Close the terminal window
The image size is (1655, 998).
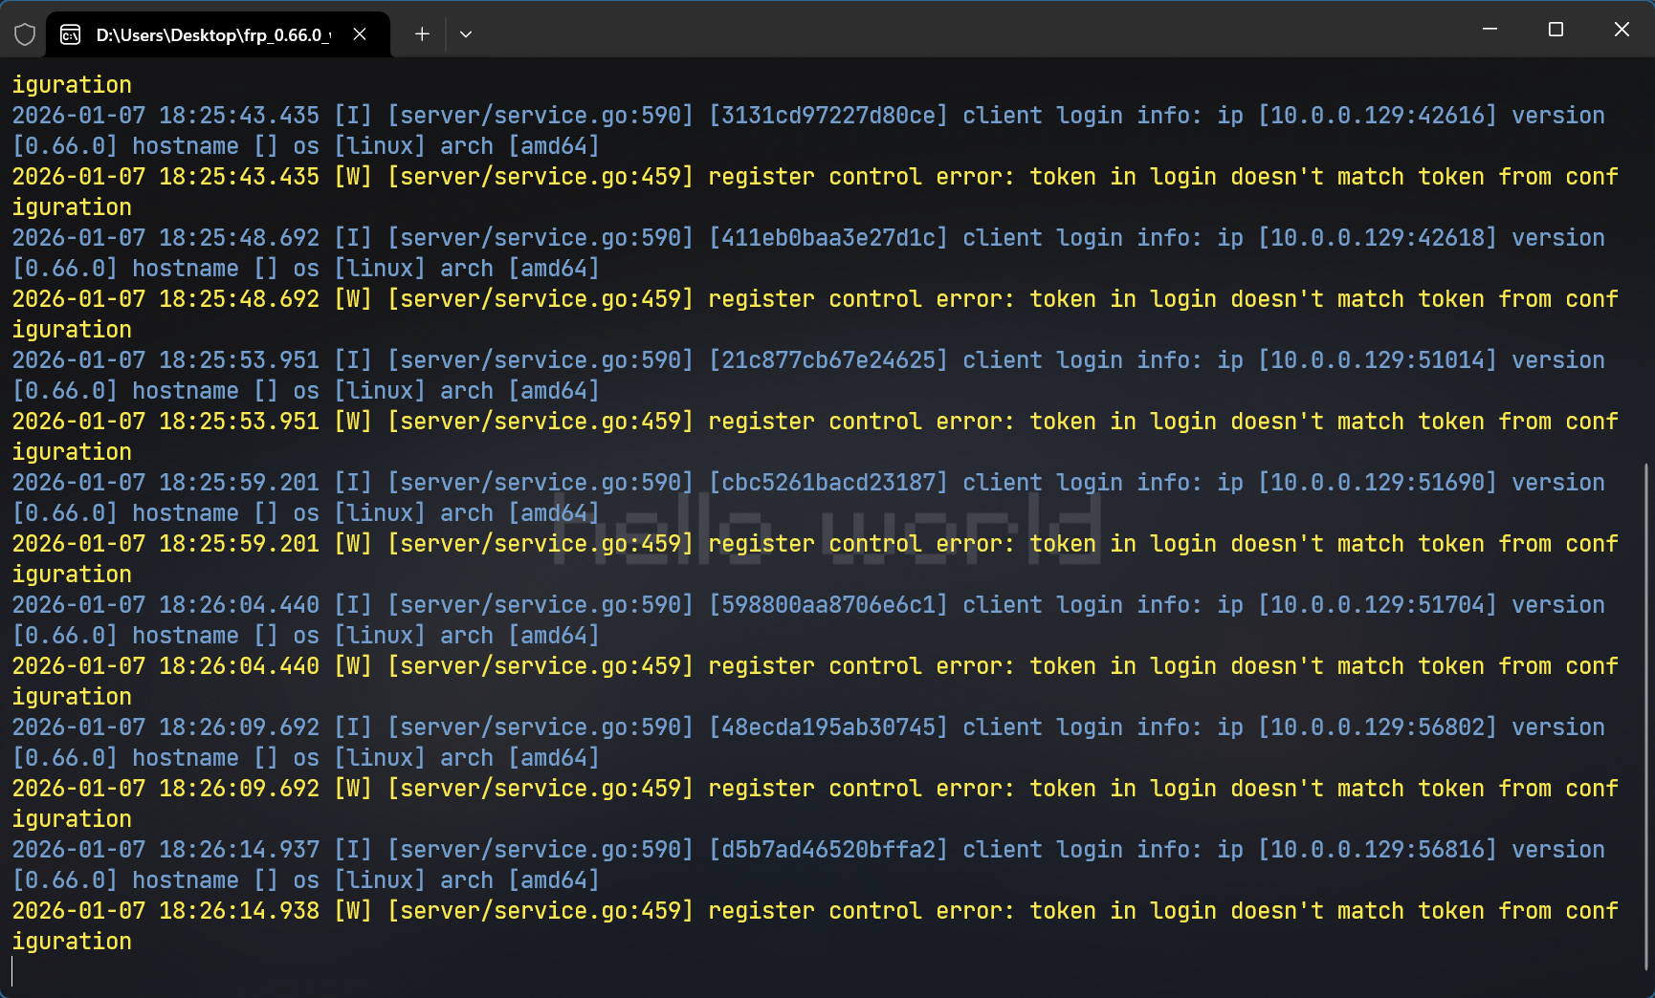(x=1622, y=30)
